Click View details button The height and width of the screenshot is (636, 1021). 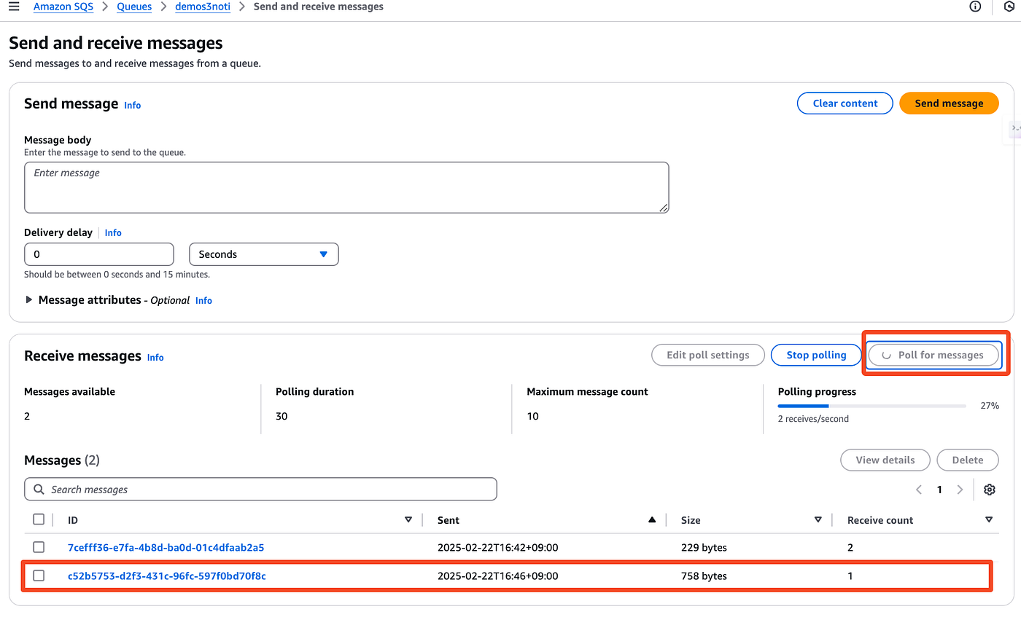pos(885,460)
